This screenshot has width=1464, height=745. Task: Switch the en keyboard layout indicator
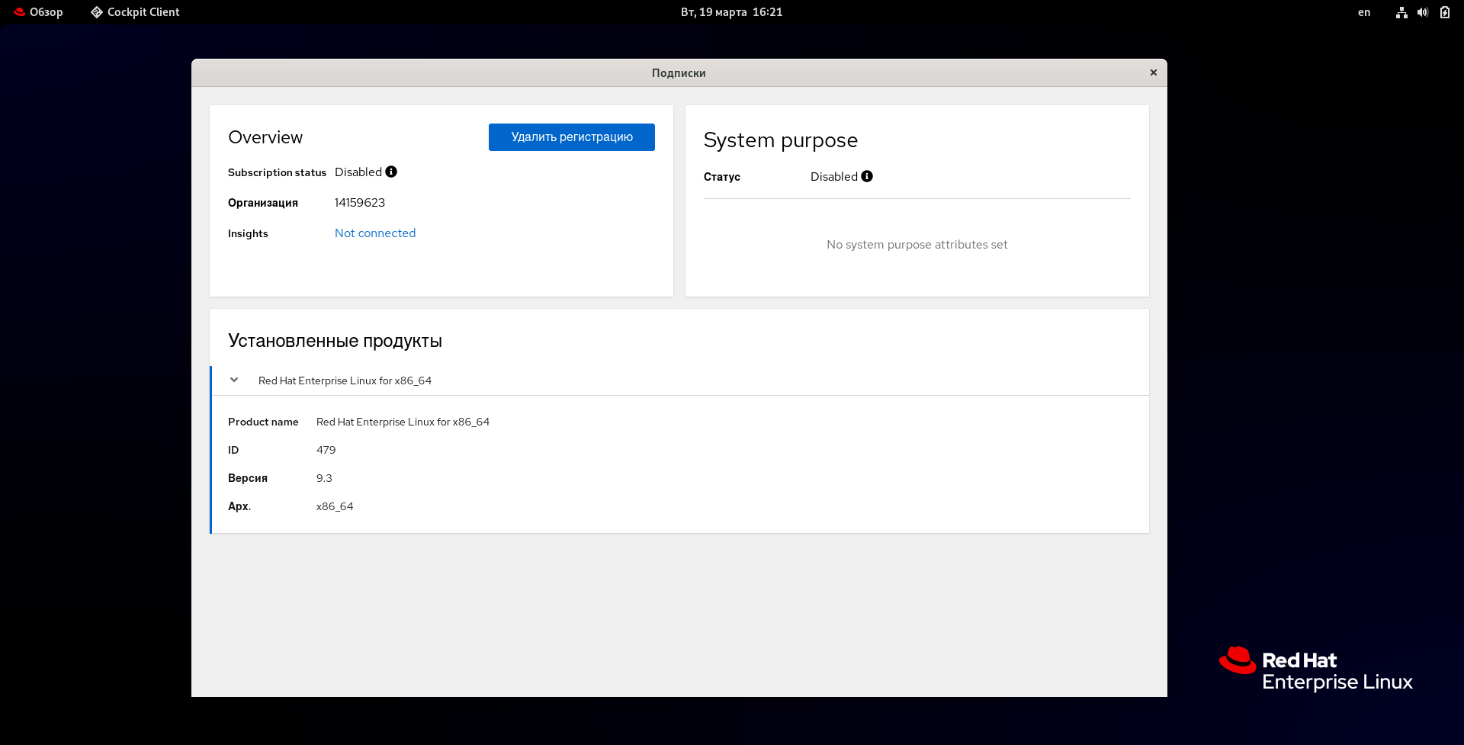click(x=1363, y=12)
